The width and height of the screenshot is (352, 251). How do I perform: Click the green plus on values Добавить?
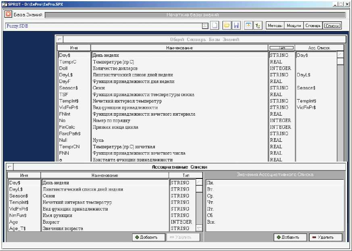coord(279,237)
